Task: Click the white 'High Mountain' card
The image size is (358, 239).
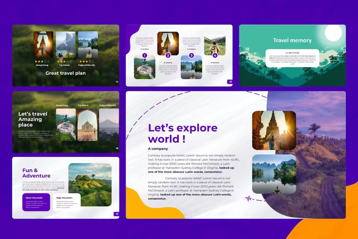Action: click(67, 202)
